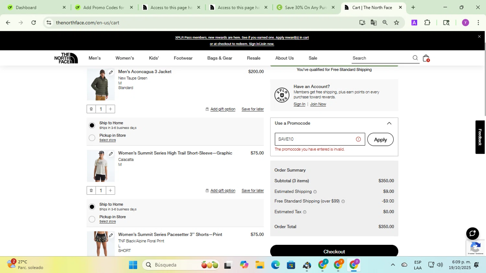This screenshot has height=273, width=486.
Task: Open the Feedback side tab
Action: tap(480, 137)
